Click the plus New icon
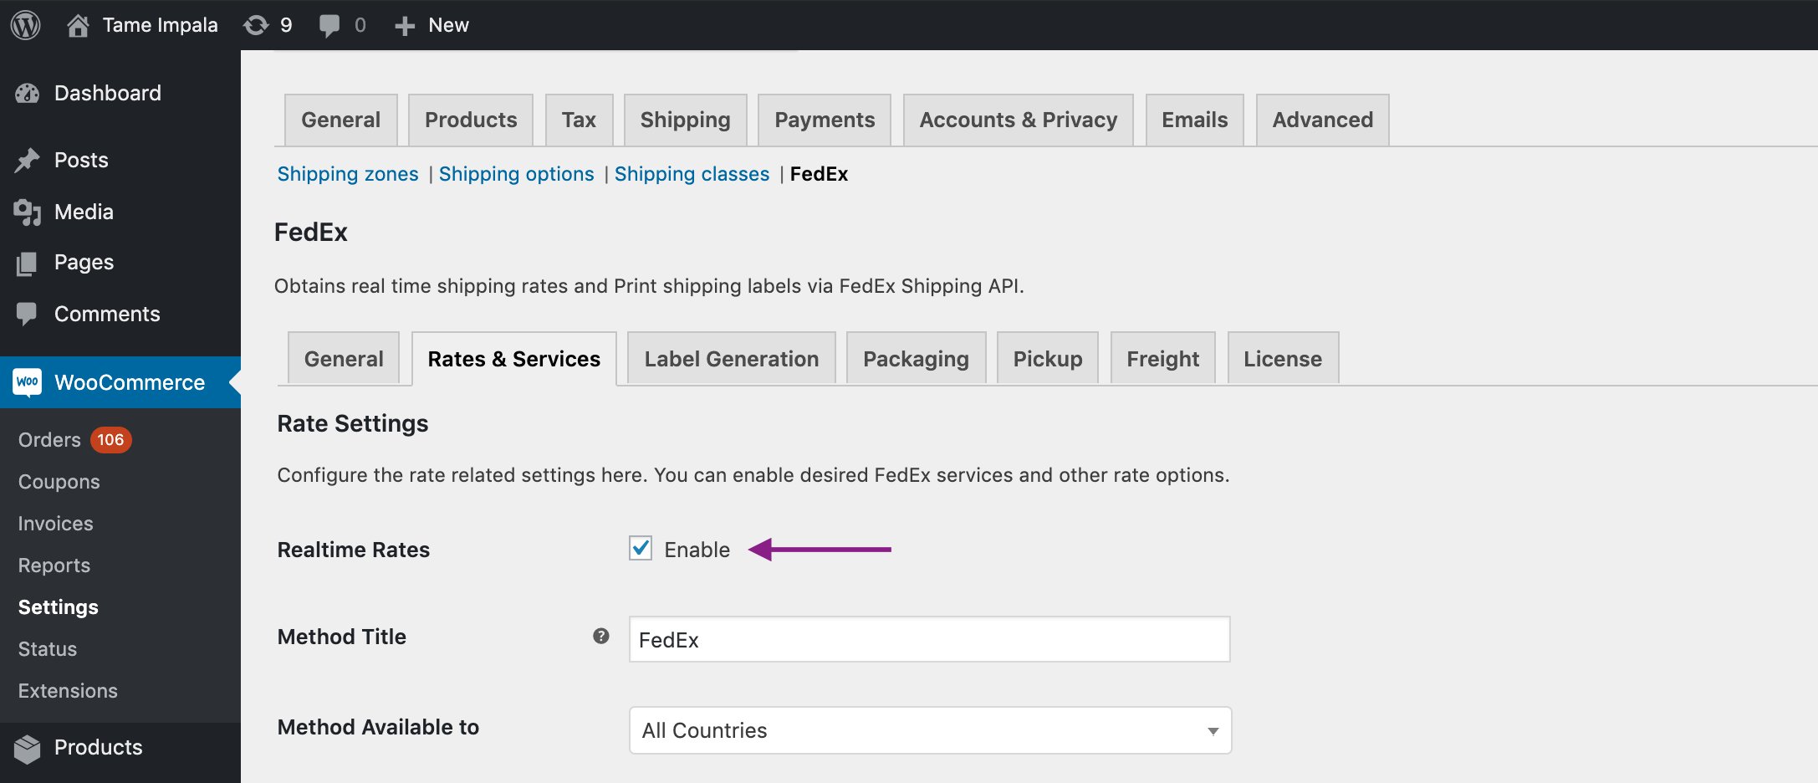The image size is (1818, 783). point(405,26)
